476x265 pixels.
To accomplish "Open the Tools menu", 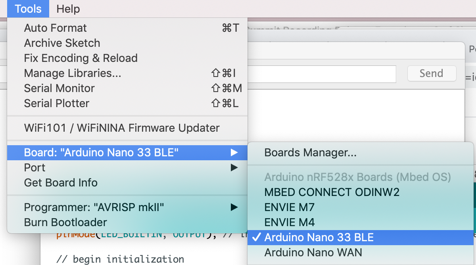I will [x=28, y=9].
